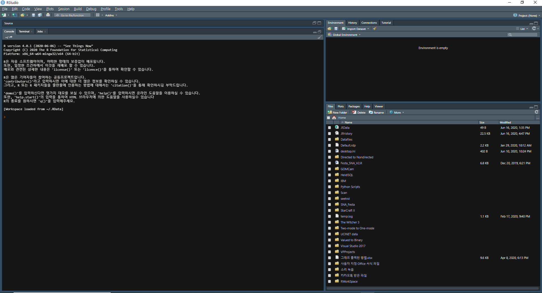The image size is (542, 293).
Task: Click the Home icon in the Files breadcrumb
Action: point(334,118)
